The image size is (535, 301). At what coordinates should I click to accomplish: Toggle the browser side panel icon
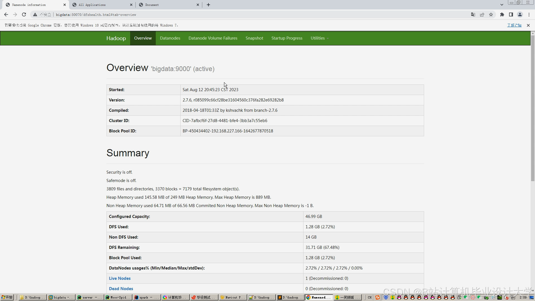(511, 14)
